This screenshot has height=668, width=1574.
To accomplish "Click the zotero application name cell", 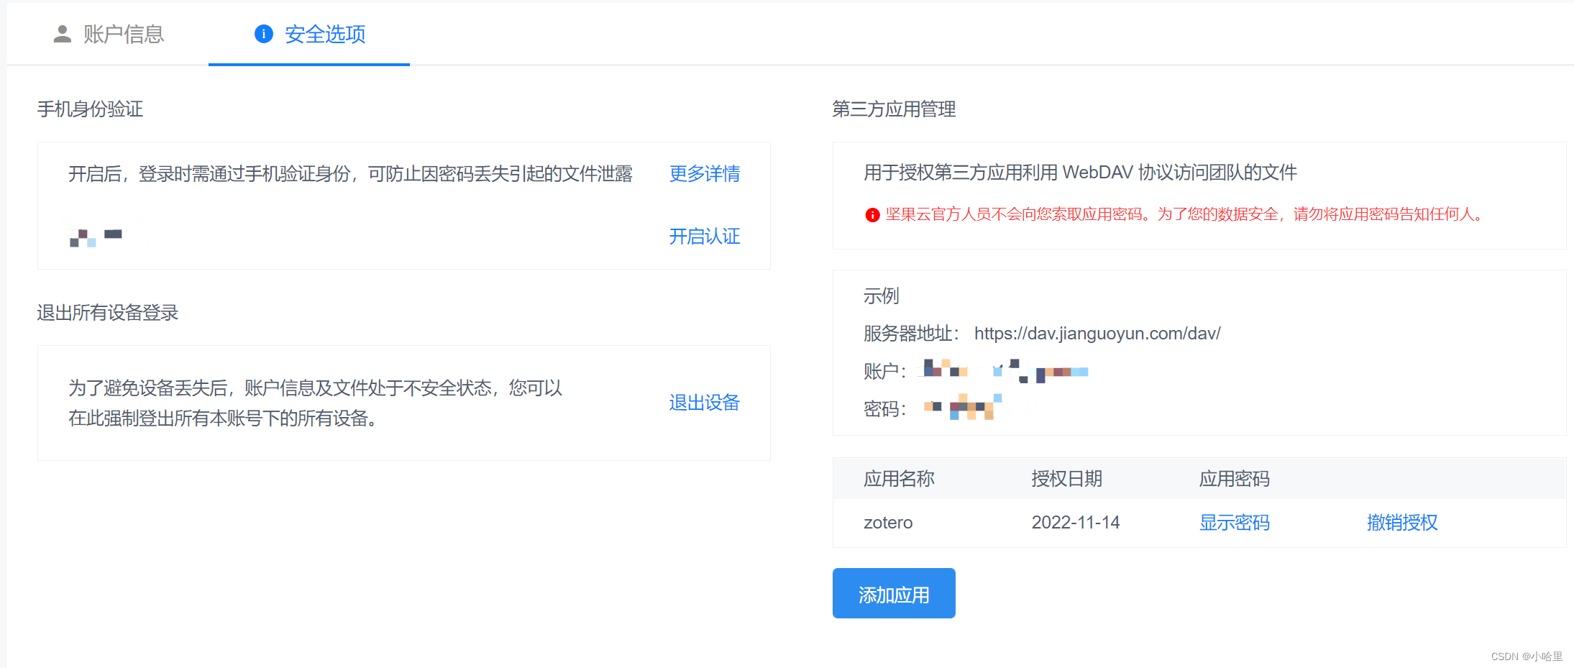I will (888, 523).
